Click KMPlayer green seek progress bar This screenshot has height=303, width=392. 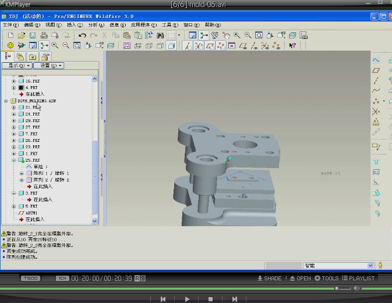click(167, 288)
